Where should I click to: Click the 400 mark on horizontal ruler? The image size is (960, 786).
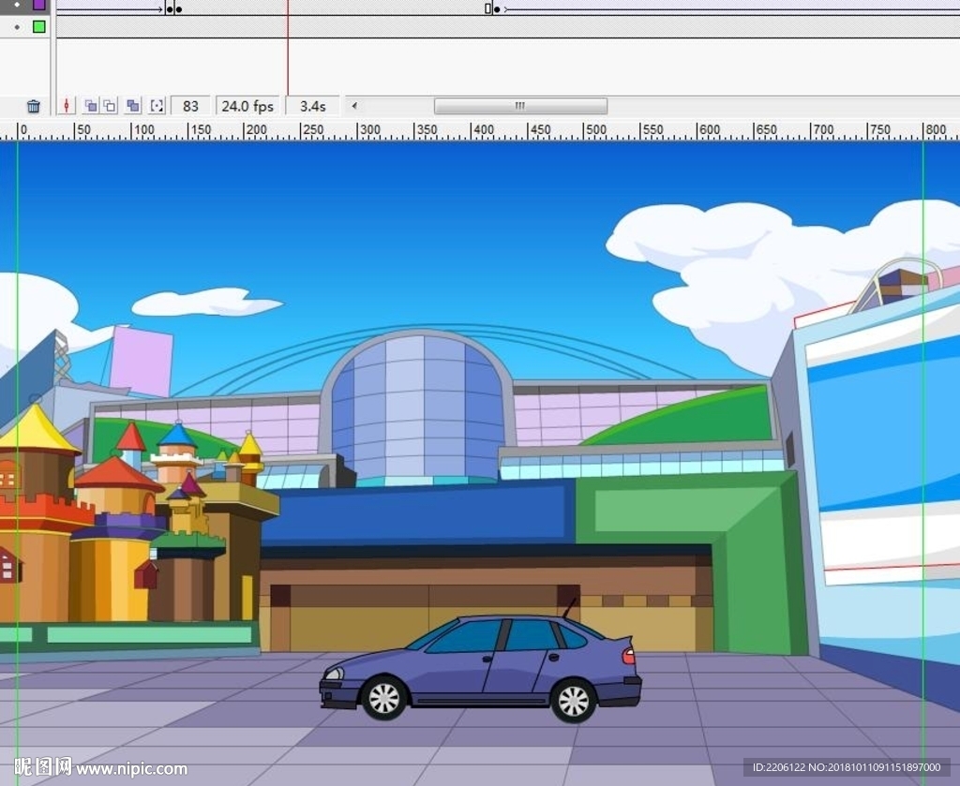pos(482,130)
